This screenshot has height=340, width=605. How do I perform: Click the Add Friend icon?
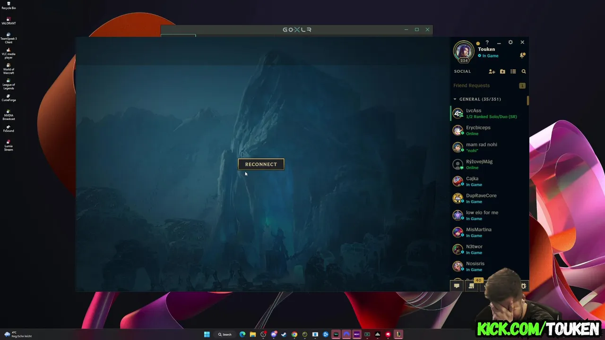tap(492, 71)
